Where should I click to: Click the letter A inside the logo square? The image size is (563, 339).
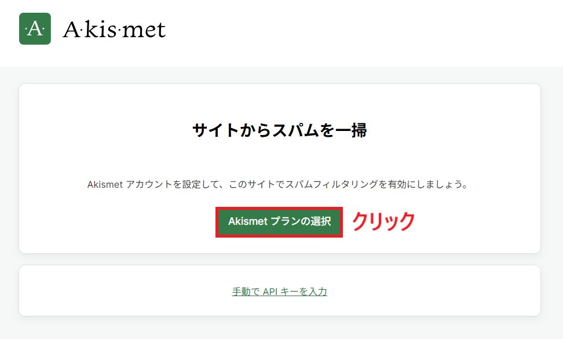(35, 29)
